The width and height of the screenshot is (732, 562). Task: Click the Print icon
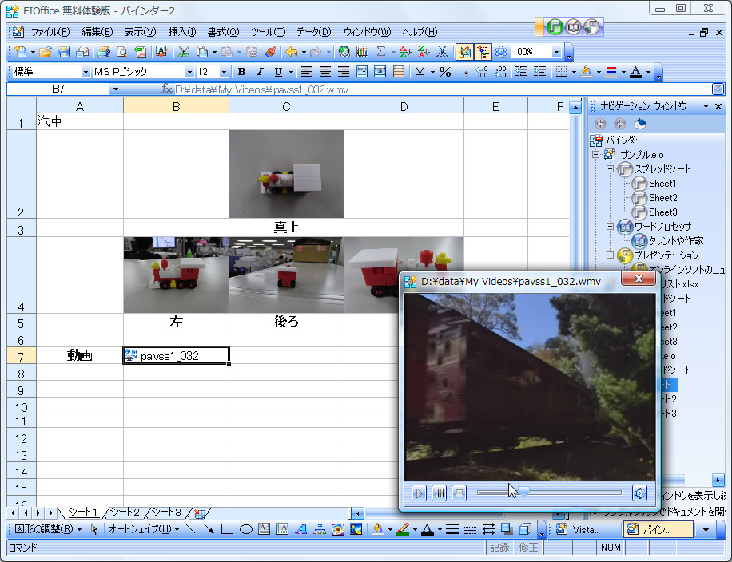tap(104, 52)
